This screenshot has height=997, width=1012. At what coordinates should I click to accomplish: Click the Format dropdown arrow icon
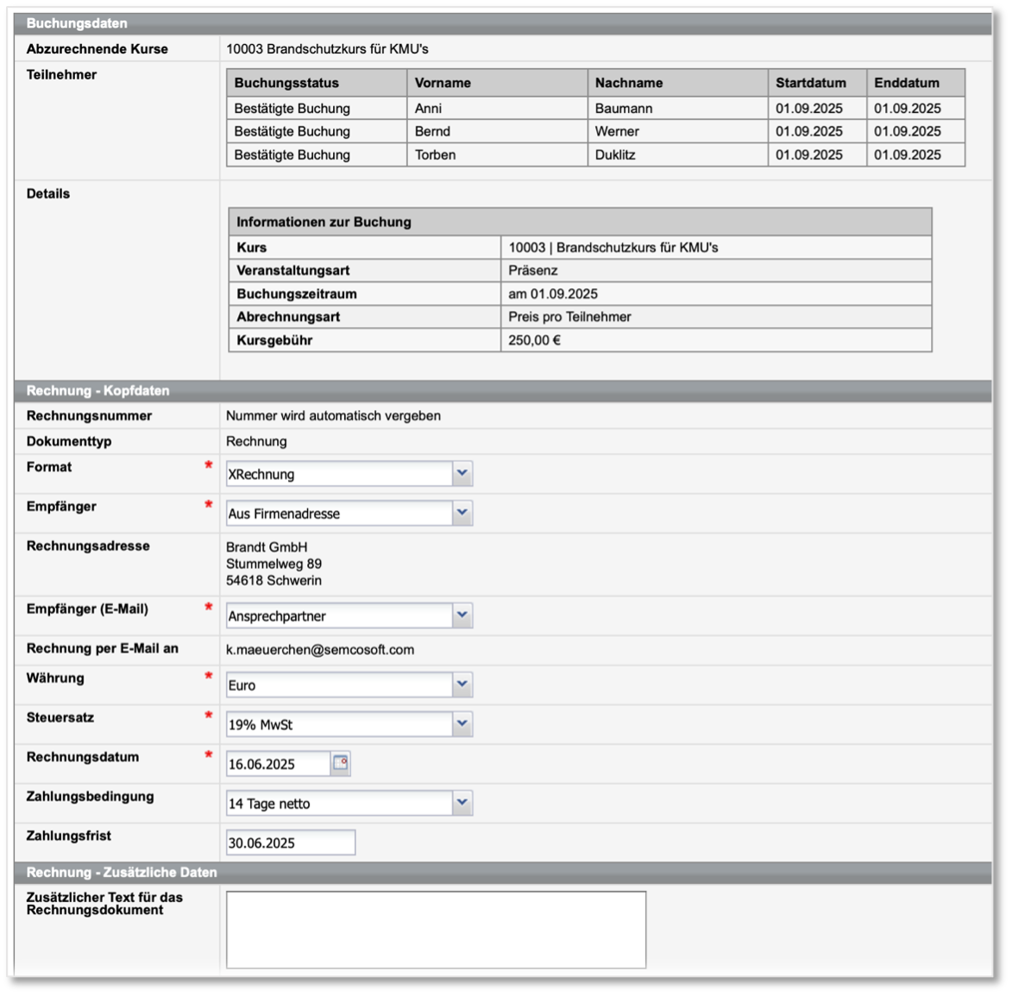(x=462, y=473)
